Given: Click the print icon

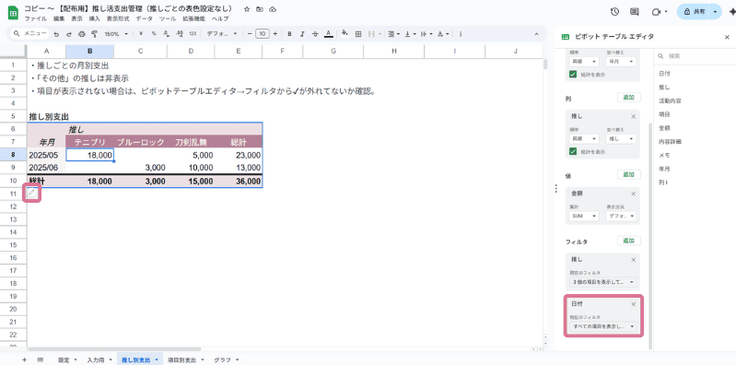Looking at the screenshot, I should [82, 34].
